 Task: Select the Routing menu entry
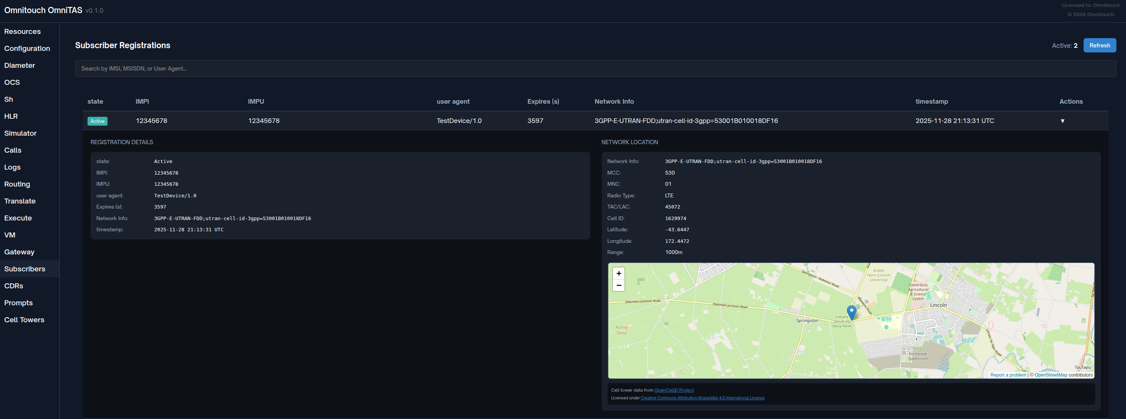[17, 184]
